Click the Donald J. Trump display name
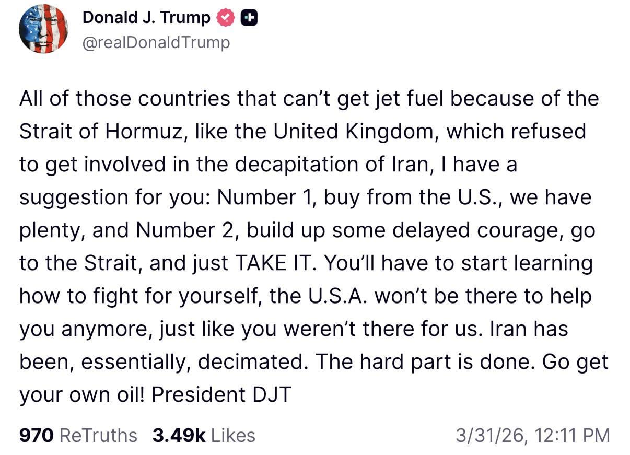630x455 pixels. [146, 18]
